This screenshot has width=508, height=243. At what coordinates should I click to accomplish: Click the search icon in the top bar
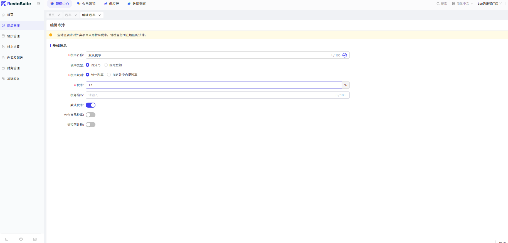[438, 4]
